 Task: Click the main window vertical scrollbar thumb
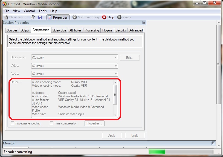pos(218,64)
